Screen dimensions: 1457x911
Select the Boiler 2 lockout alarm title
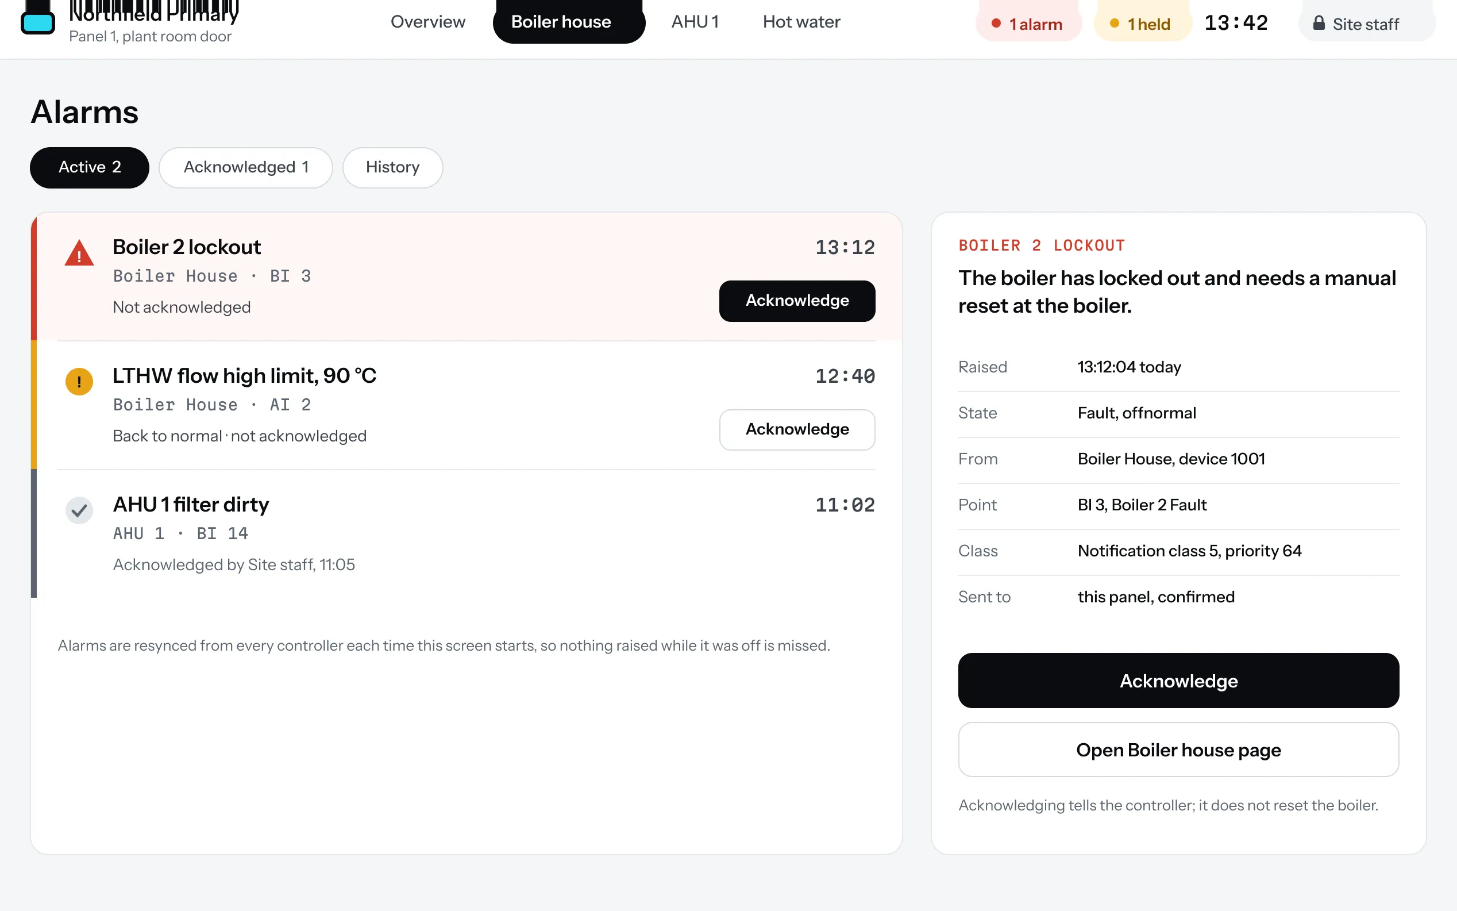pyautogui.click(x=187, y=247)
